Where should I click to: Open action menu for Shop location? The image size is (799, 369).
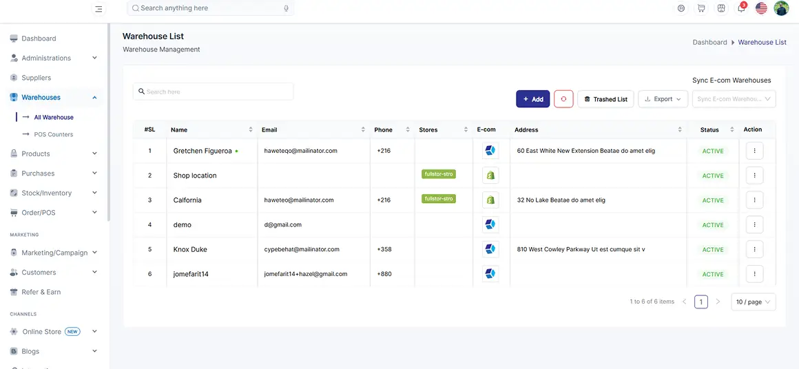click(754, 175)
